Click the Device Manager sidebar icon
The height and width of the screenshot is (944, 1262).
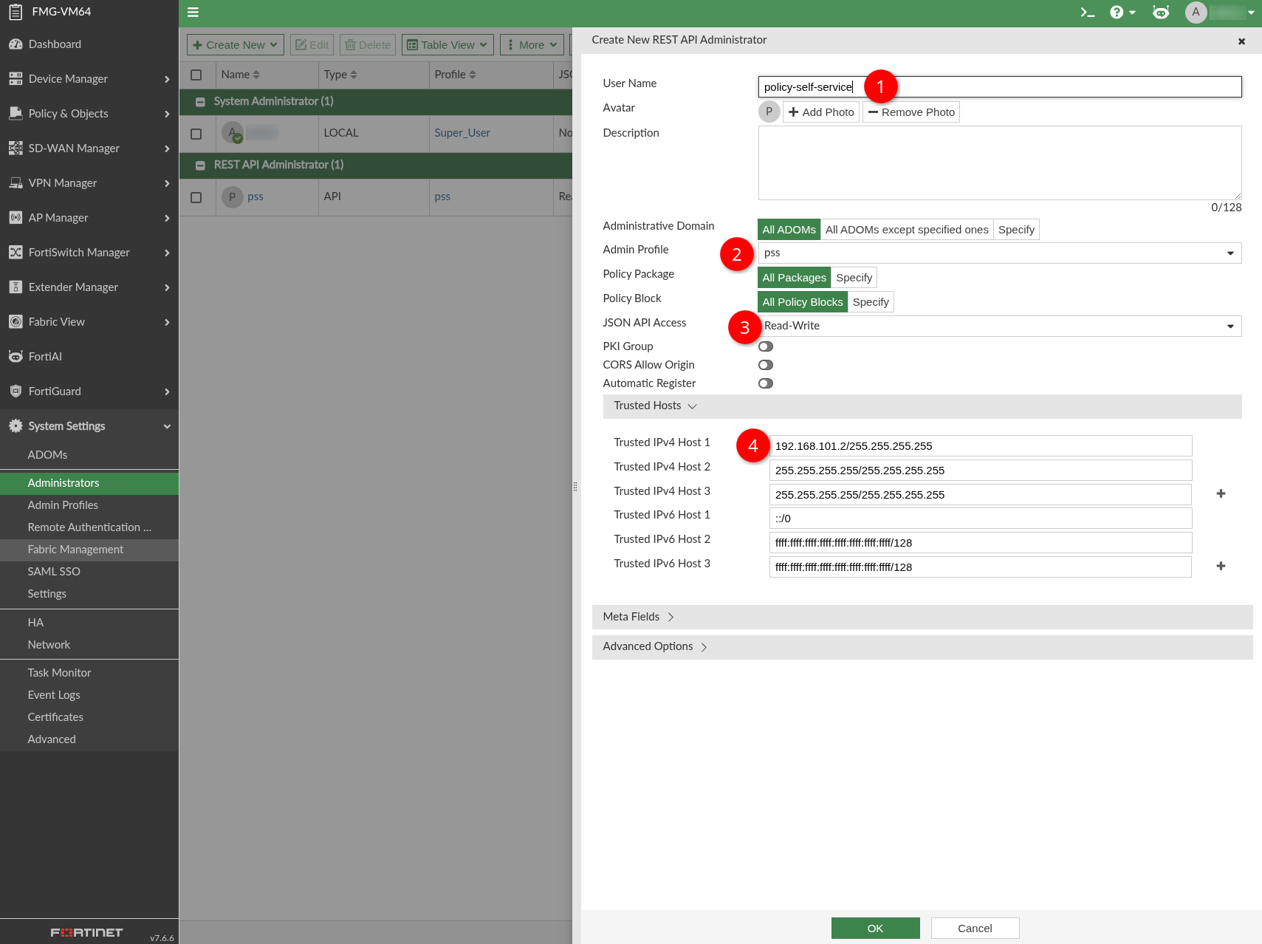click(16, 79)
